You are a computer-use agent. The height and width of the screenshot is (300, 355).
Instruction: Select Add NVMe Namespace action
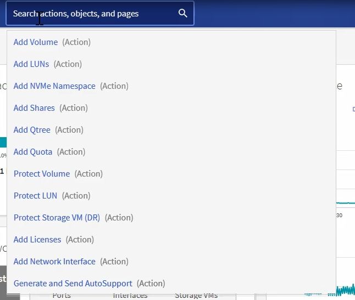[x=54, y=86]
